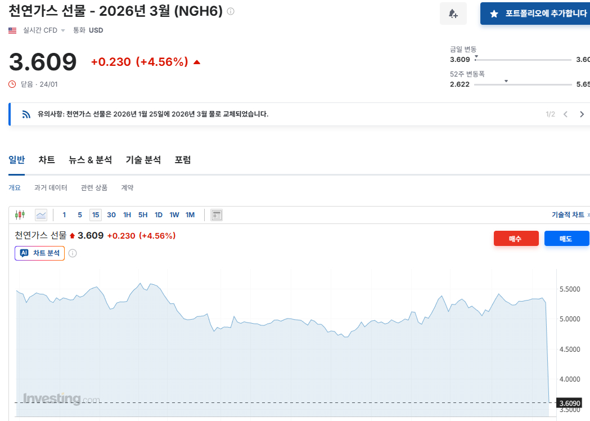Open the 차트 tab
Screen dimensions: 590x421
pos(47,160)
